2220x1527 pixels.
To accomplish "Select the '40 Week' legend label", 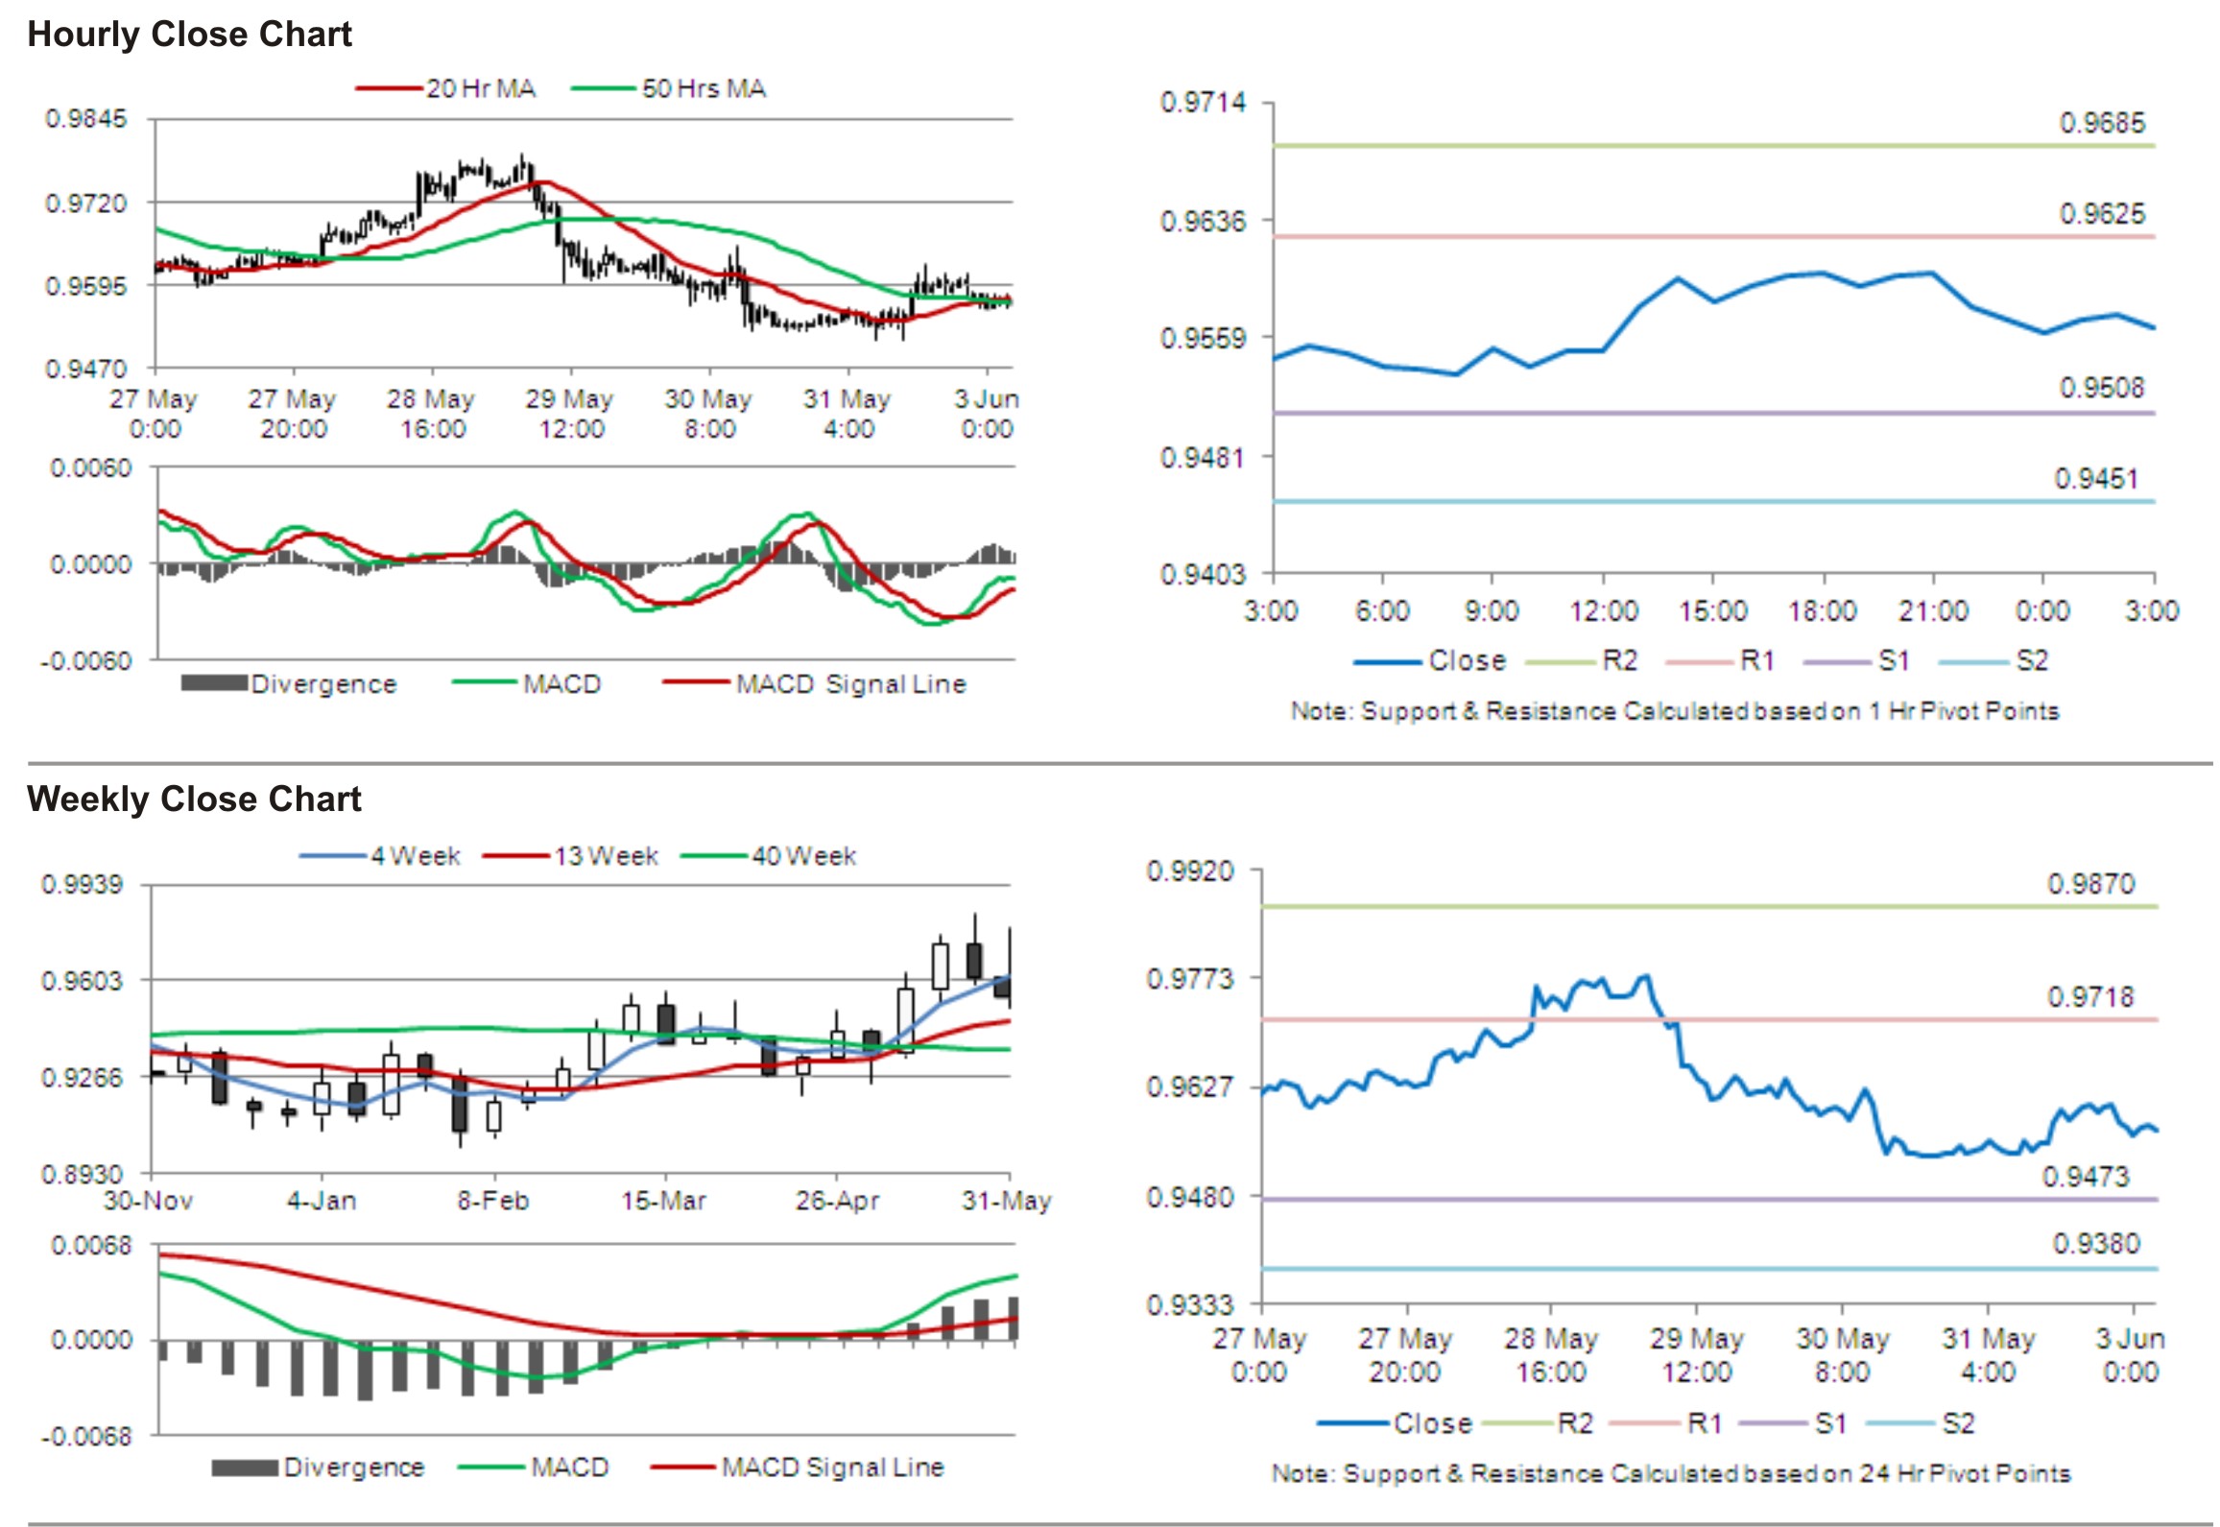I will [803, 856].
